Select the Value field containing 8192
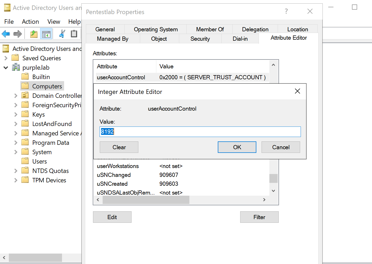Screen dimensions: 372x264 [x=200, y=132]
